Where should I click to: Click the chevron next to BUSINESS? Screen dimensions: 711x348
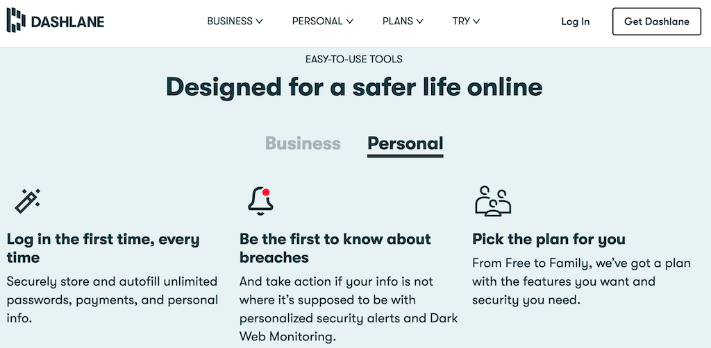pyautogui.click(x=259, y=21)
